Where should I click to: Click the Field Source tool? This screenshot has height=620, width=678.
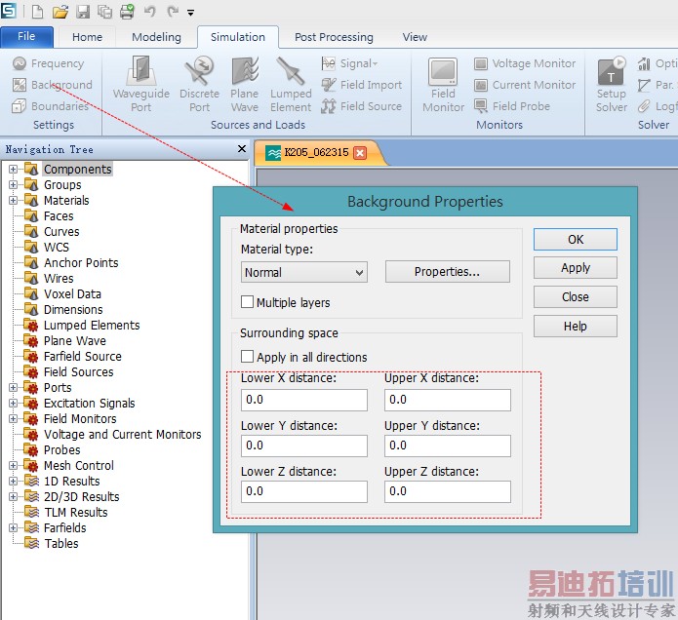[x=362, y=106]
